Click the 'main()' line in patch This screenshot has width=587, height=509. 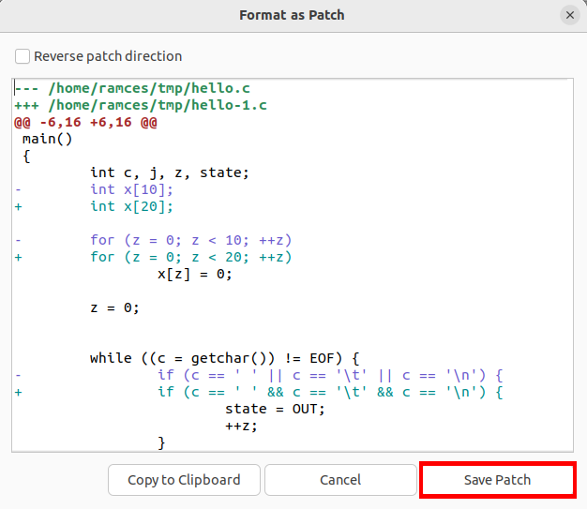[47, 140]
